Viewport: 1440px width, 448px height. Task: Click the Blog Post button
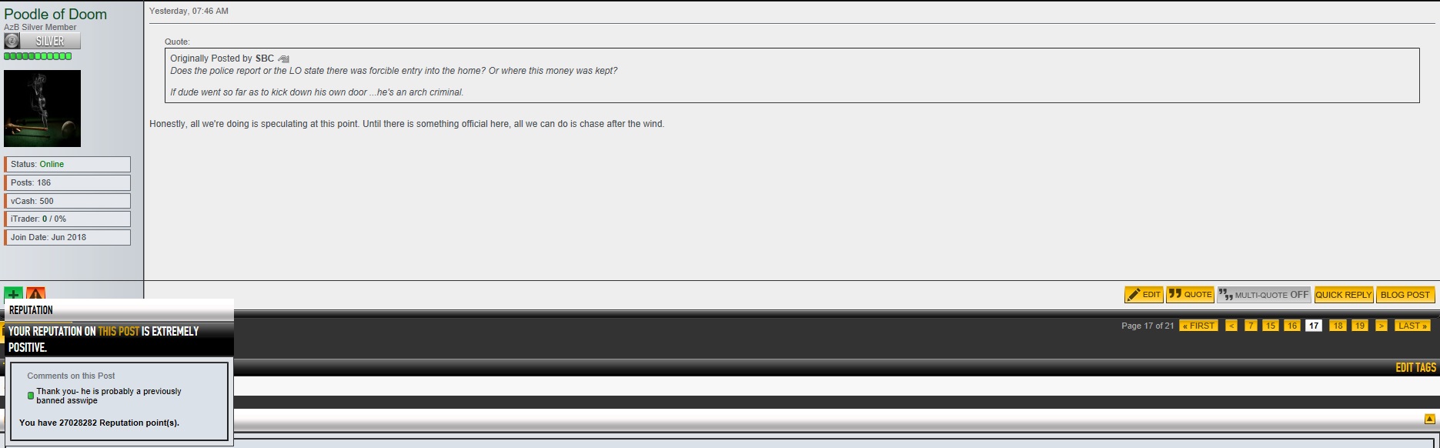(1405, 295)
